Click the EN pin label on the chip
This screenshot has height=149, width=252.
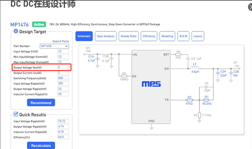134,76
